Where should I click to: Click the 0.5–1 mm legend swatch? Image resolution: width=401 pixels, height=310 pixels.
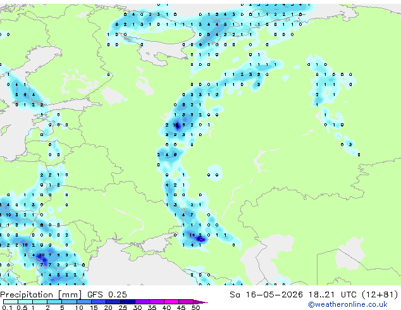point(25,302)
